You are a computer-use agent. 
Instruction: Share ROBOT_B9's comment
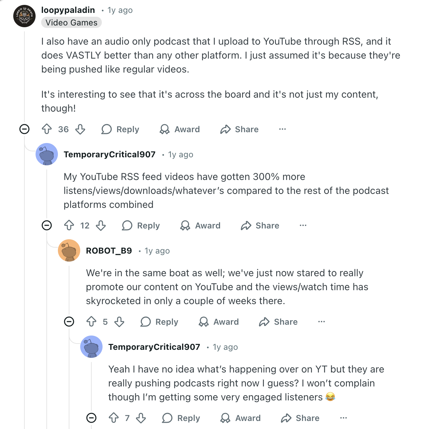[x=278, y=322]
